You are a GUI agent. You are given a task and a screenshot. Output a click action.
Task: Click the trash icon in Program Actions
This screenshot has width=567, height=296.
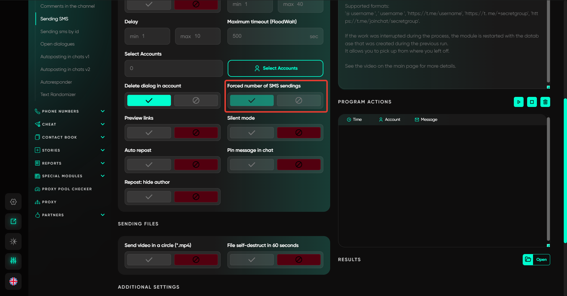[x=545, y=102]
